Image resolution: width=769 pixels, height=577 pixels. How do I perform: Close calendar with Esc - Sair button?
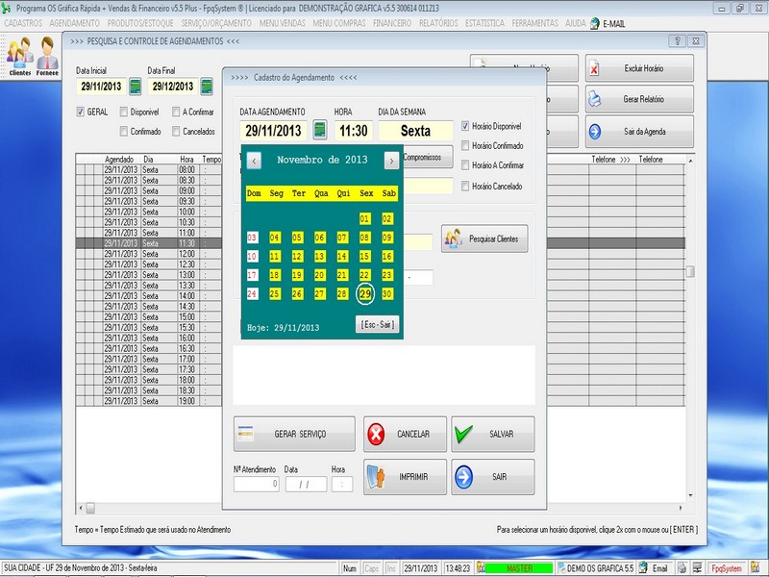(x=376, y=324)
